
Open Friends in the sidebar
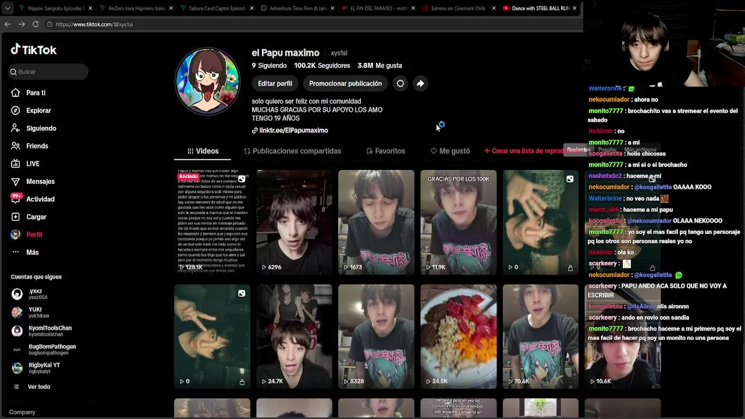[37, 146]
